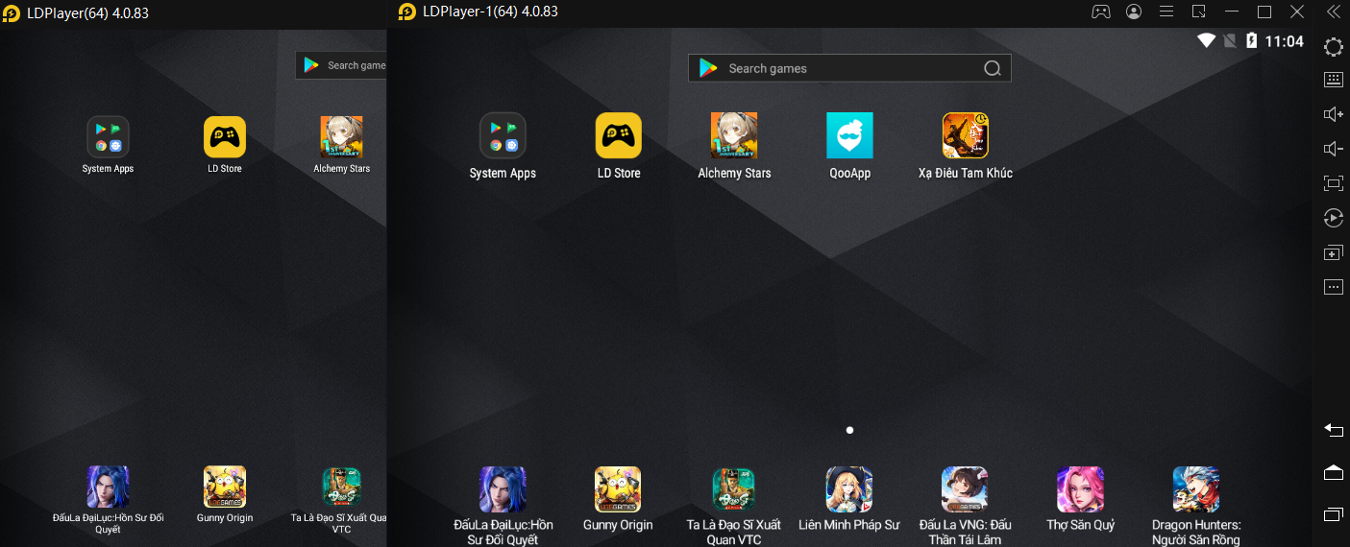This screenshot has width=1350, height=547.
Task: Click the LDPlayer logo in LDPlayer-1 title bar
Action: 406,12
